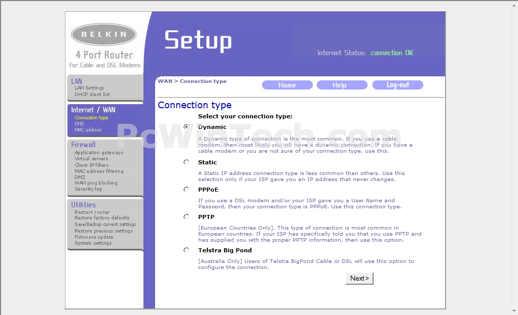Choose the Static connection type option
The width and height of the screenshot is (518, 315).
click(x=187, y=162)
